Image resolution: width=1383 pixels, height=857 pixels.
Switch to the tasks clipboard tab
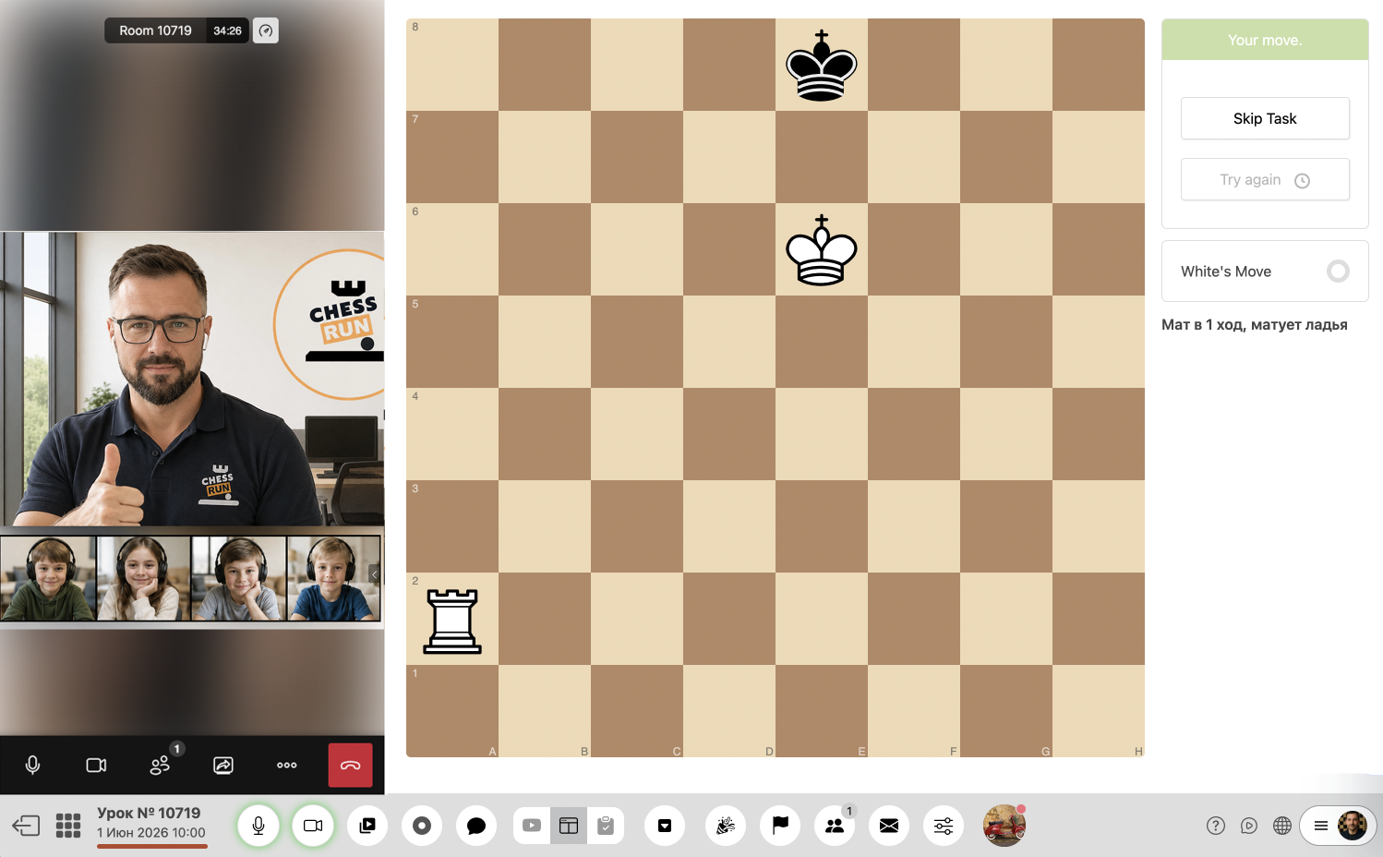tap(606, 826)
